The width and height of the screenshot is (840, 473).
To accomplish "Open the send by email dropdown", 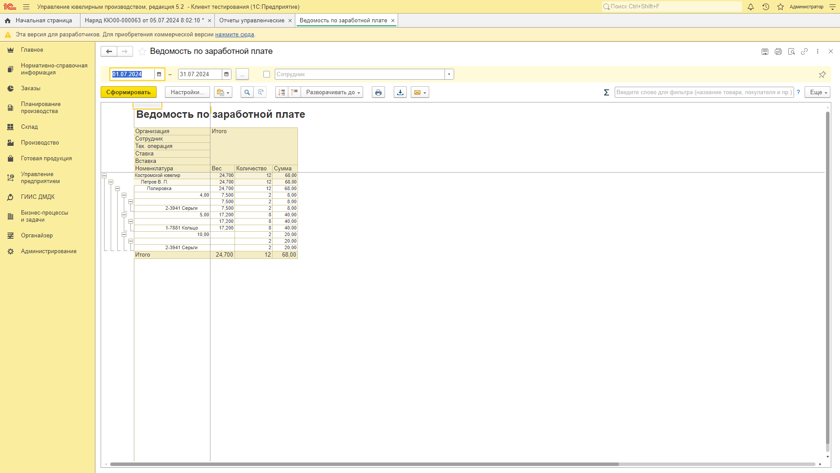I will click(420, 92).
